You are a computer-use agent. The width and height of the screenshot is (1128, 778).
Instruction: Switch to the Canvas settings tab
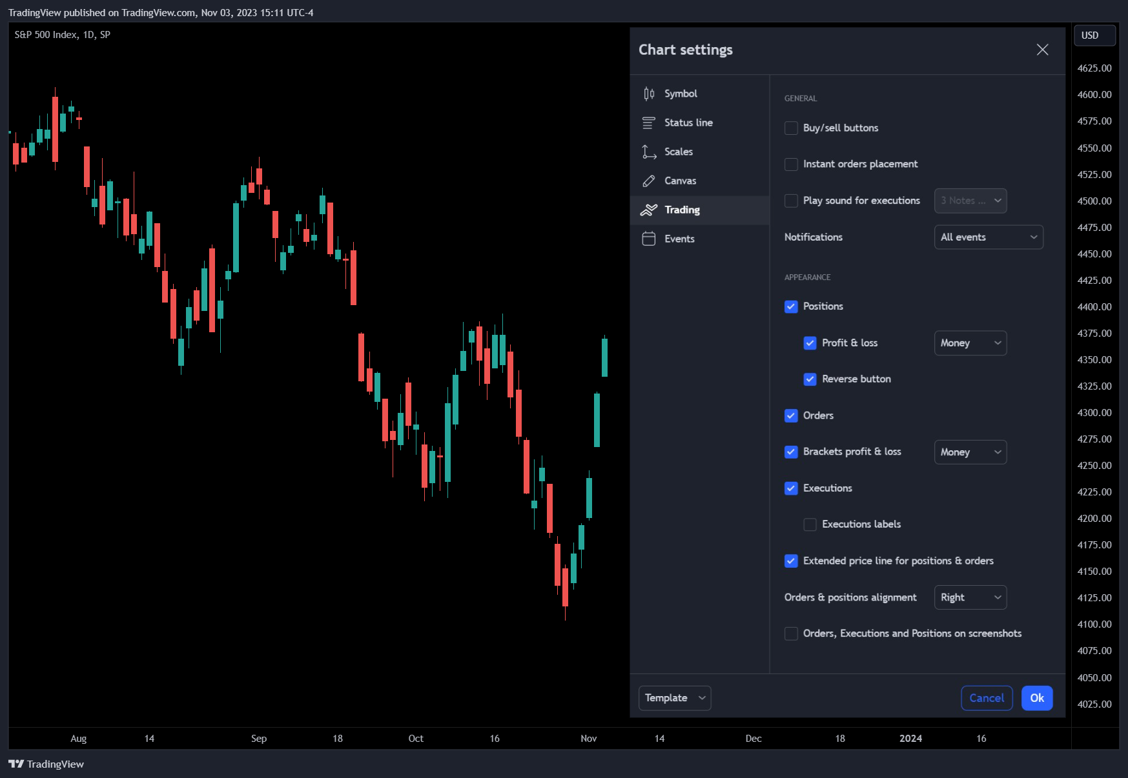click(700, 181)
